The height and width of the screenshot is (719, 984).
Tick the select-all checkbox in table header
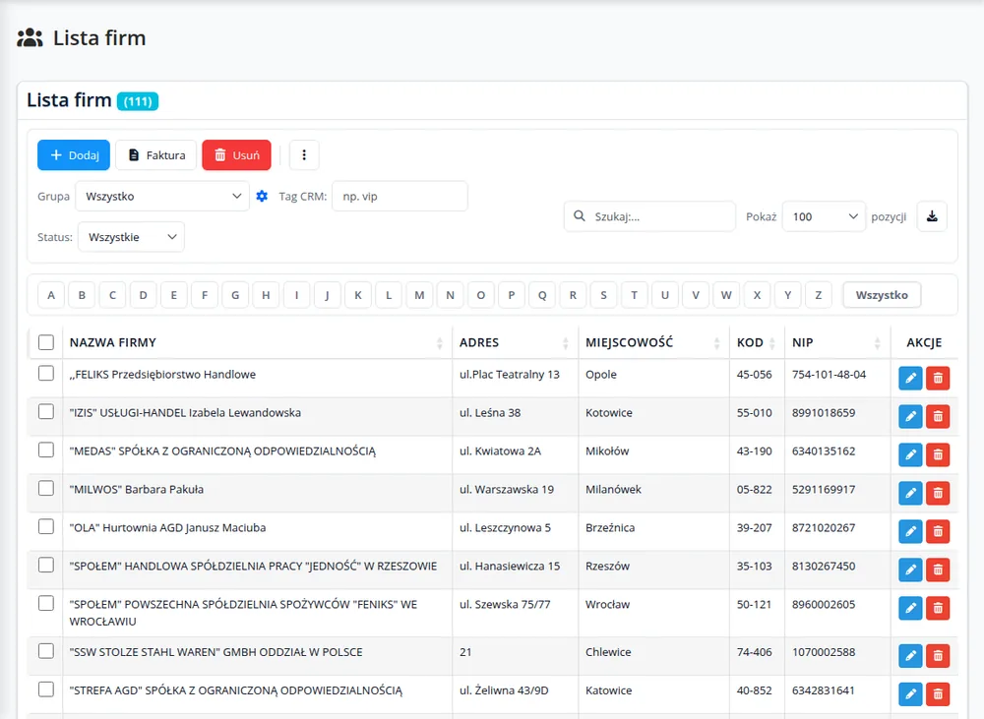click(46, 342)
